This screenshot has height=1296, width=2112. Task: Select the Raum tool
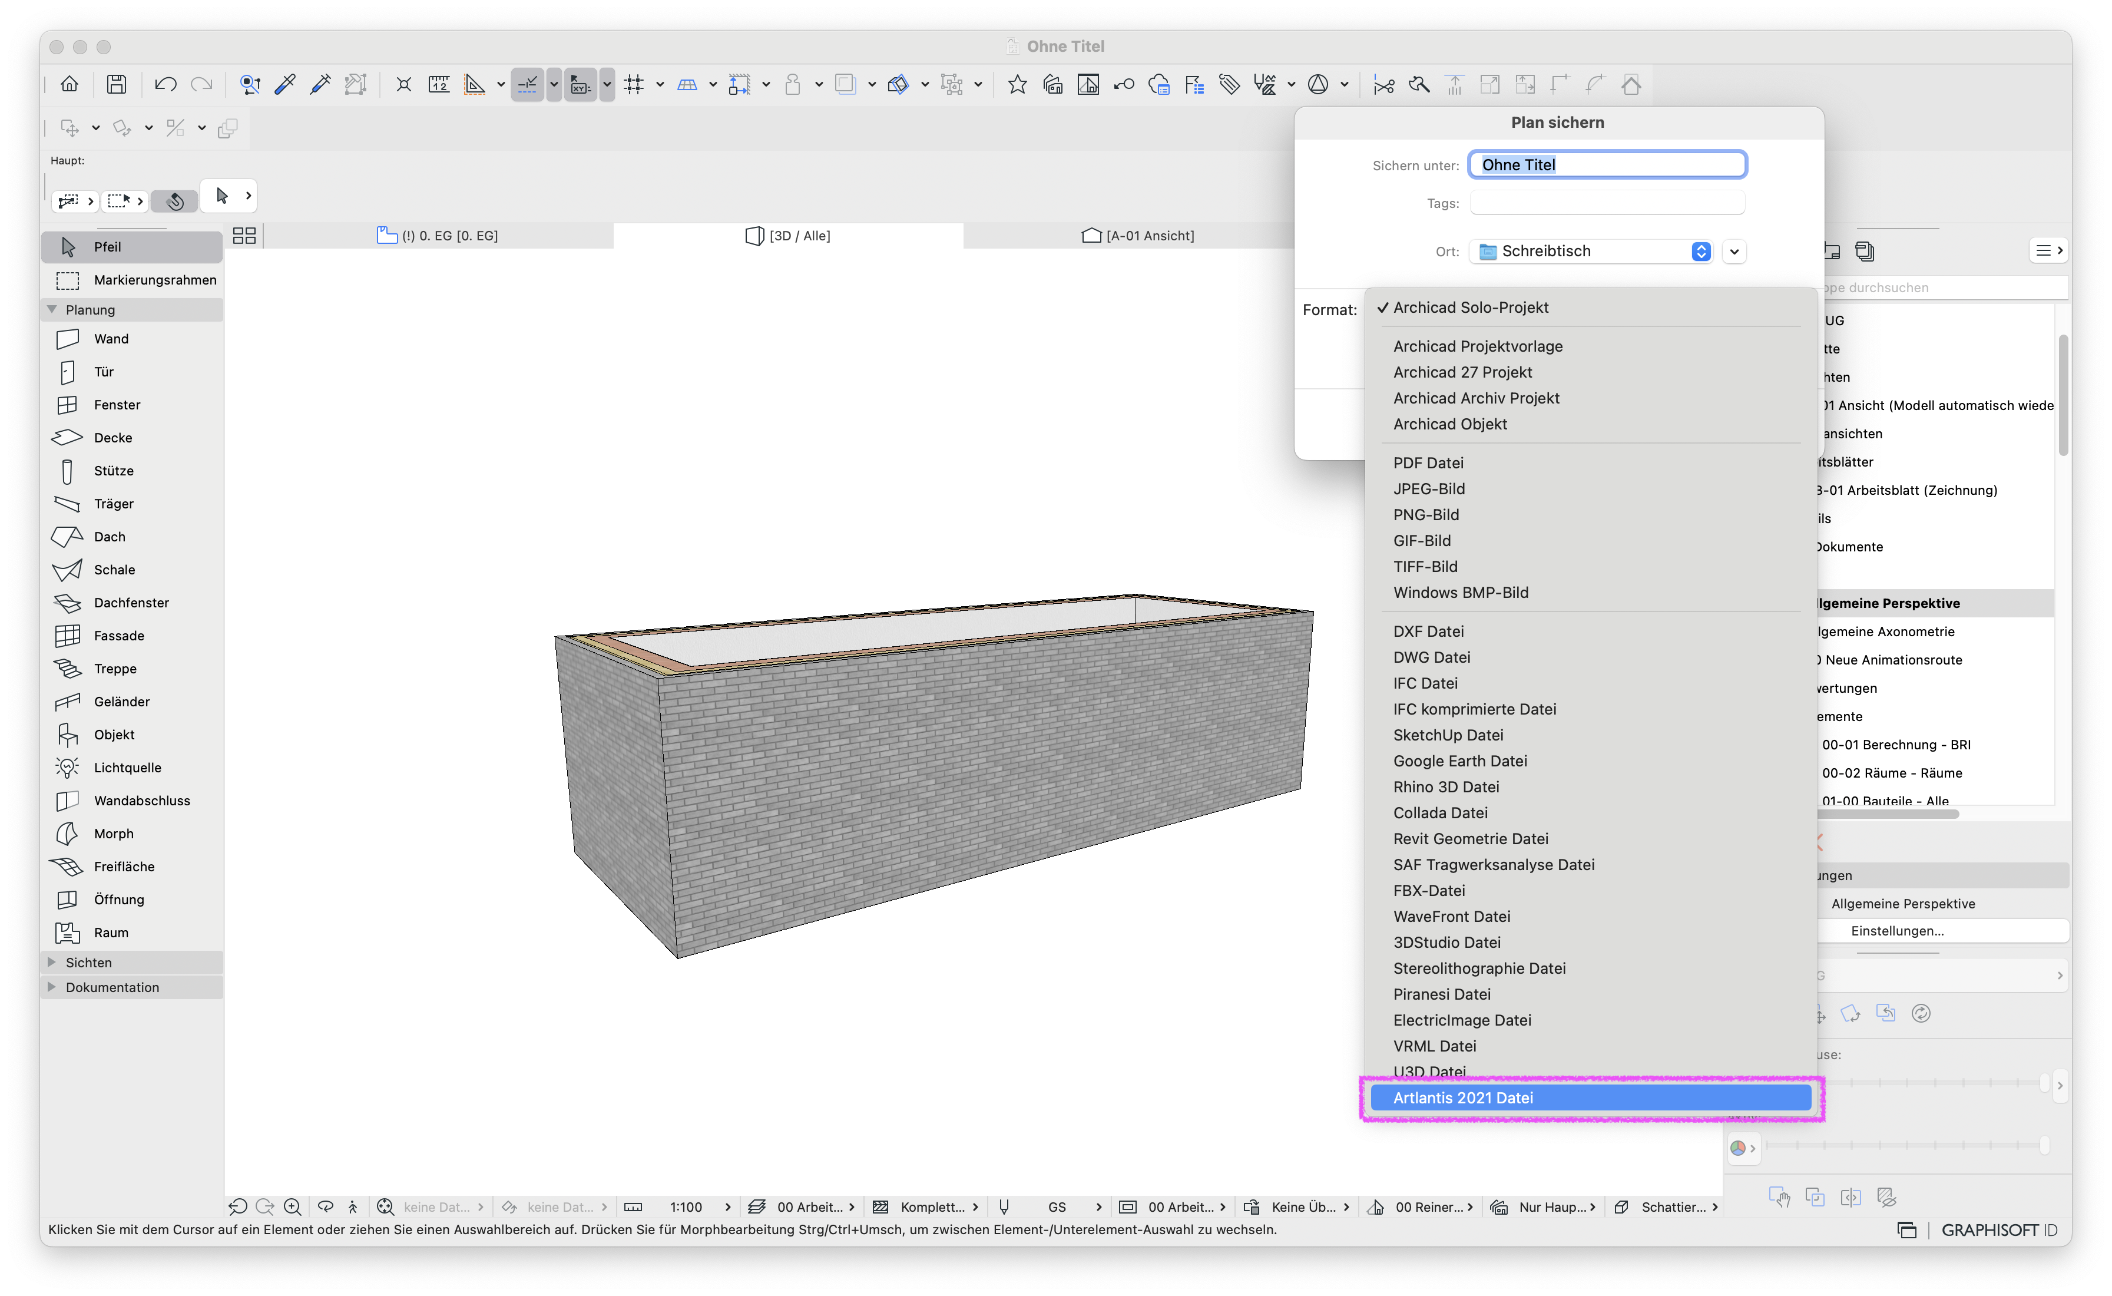tap(133, 933)
